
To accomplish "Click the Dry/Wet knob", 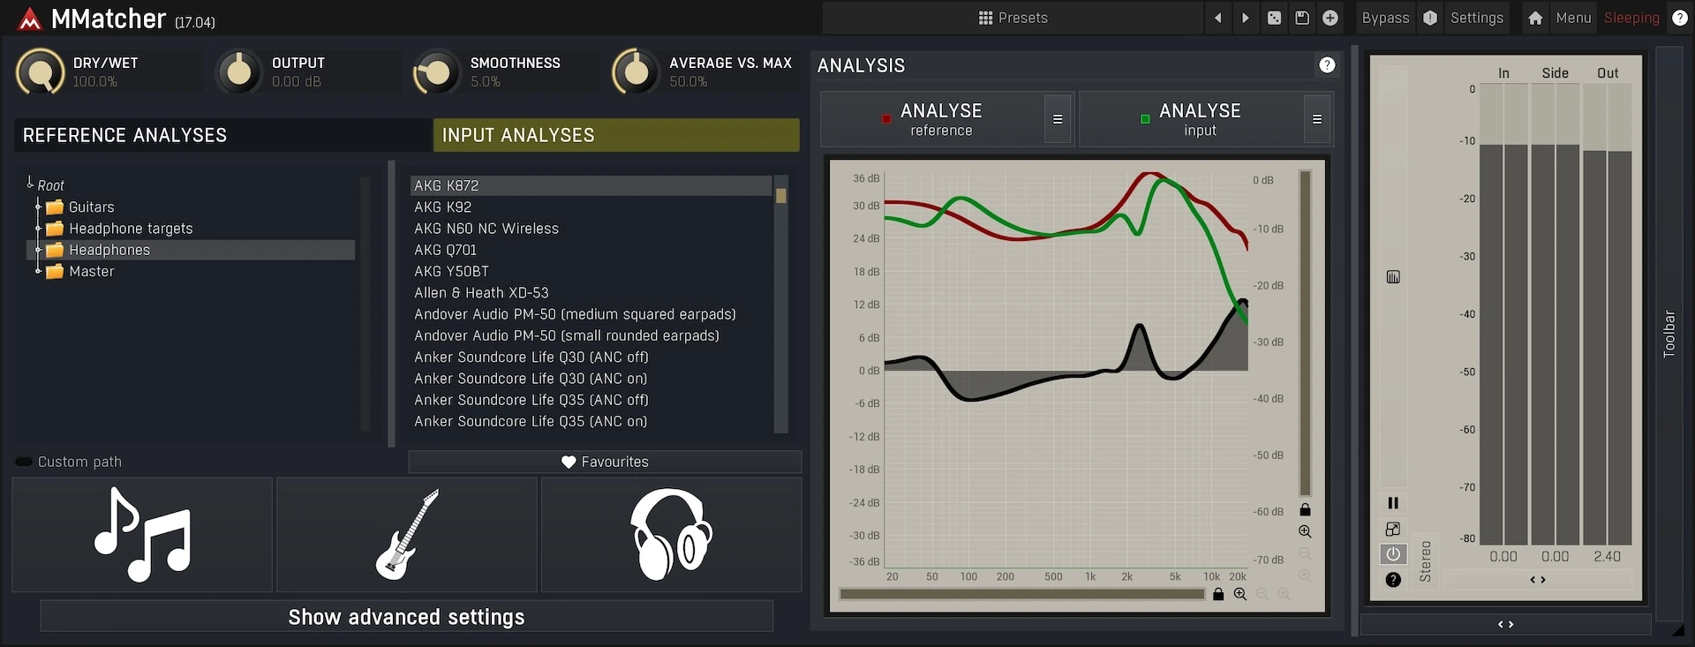I will 41,71.
